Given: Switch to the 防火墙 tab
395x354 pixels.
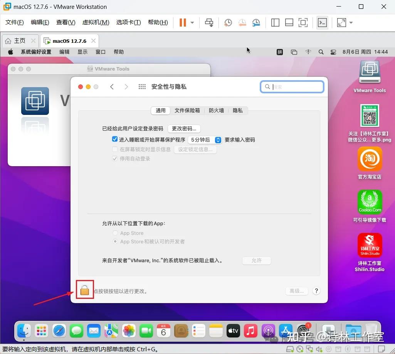Looking at the screenshot, I should 216,110.
